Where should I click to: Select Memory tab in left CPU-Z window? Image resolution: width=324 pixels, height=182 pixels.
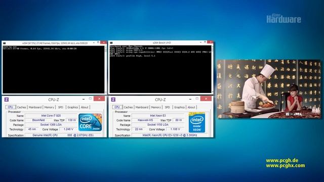[49, 107]
